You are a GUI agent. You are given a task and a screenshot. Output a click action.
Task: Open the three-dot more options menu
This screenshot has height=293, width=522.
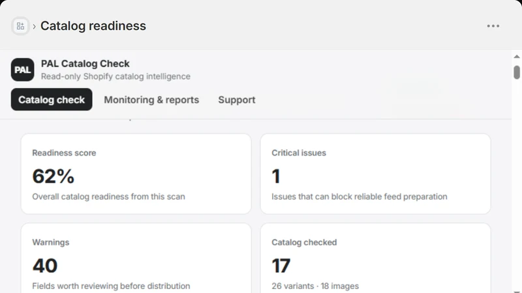[493, 26]
